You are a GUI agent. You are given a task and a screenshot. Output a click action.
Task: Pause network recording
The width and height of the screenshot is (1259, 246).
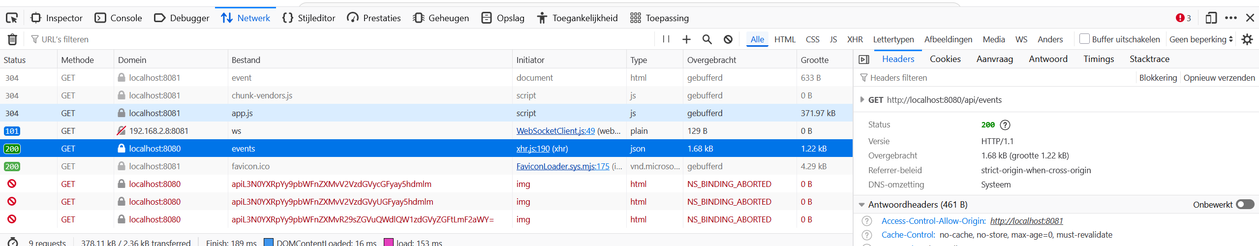(x=666, y=39)
